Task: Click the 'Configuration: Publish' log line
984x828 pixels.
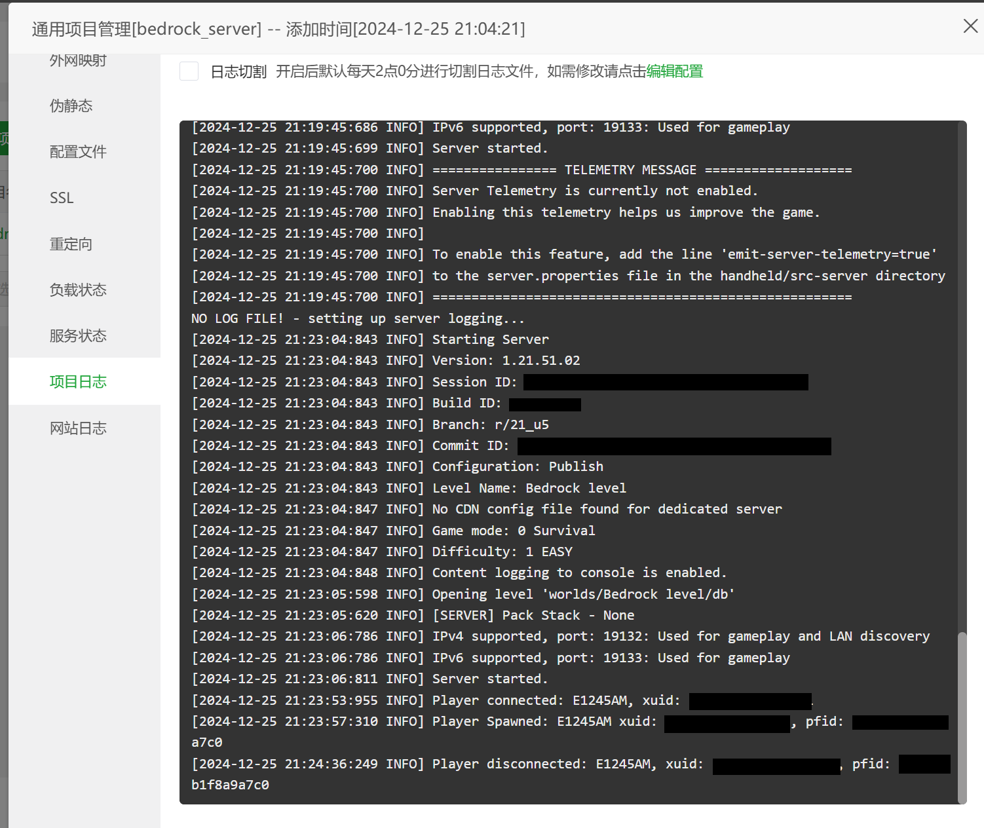Action: point(397,466)
